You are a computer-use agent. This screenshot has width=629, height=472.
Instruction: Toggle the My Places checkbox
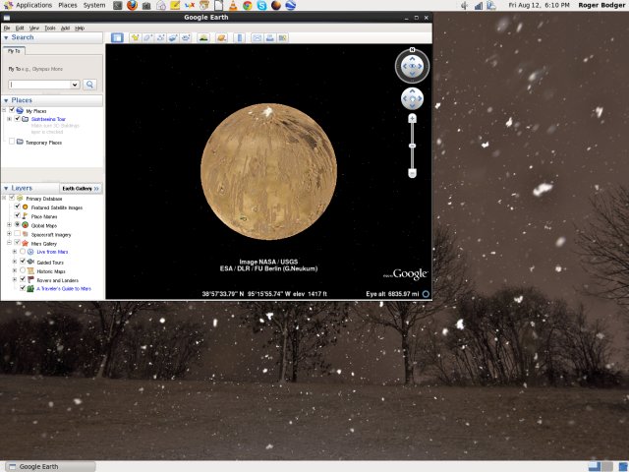(12, 110)
